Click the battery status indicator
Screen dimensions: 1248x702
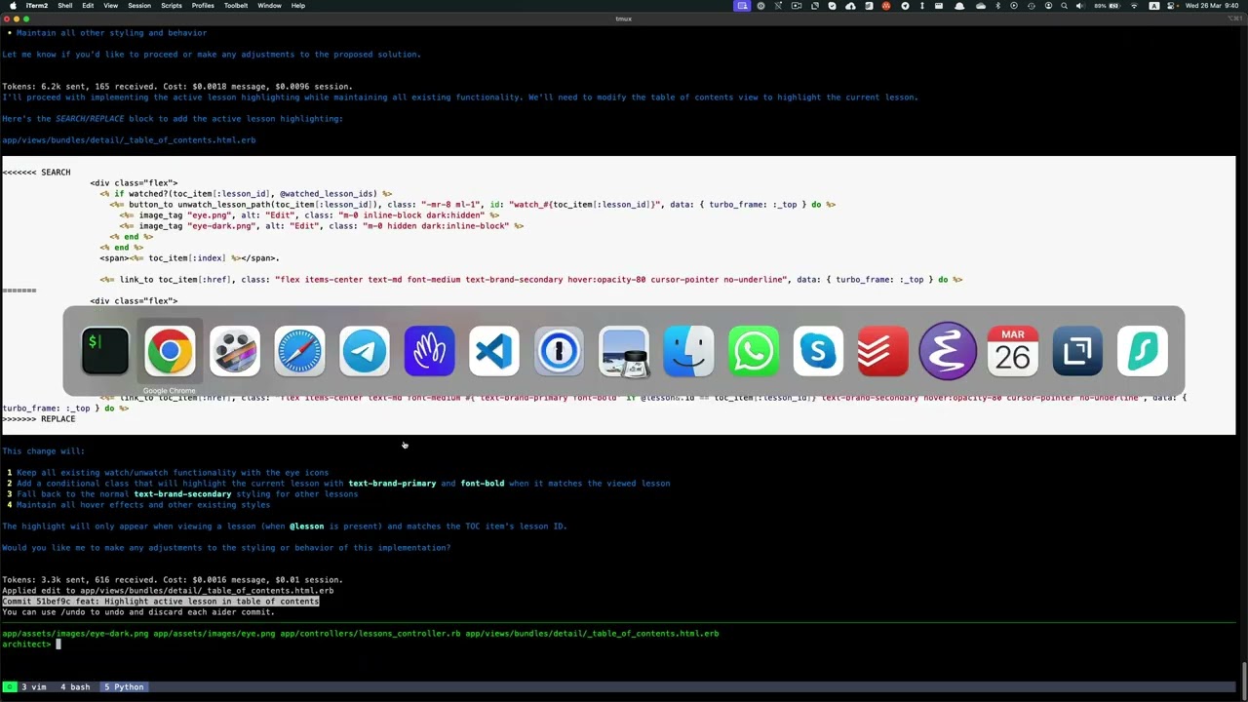click(1107, 6)
